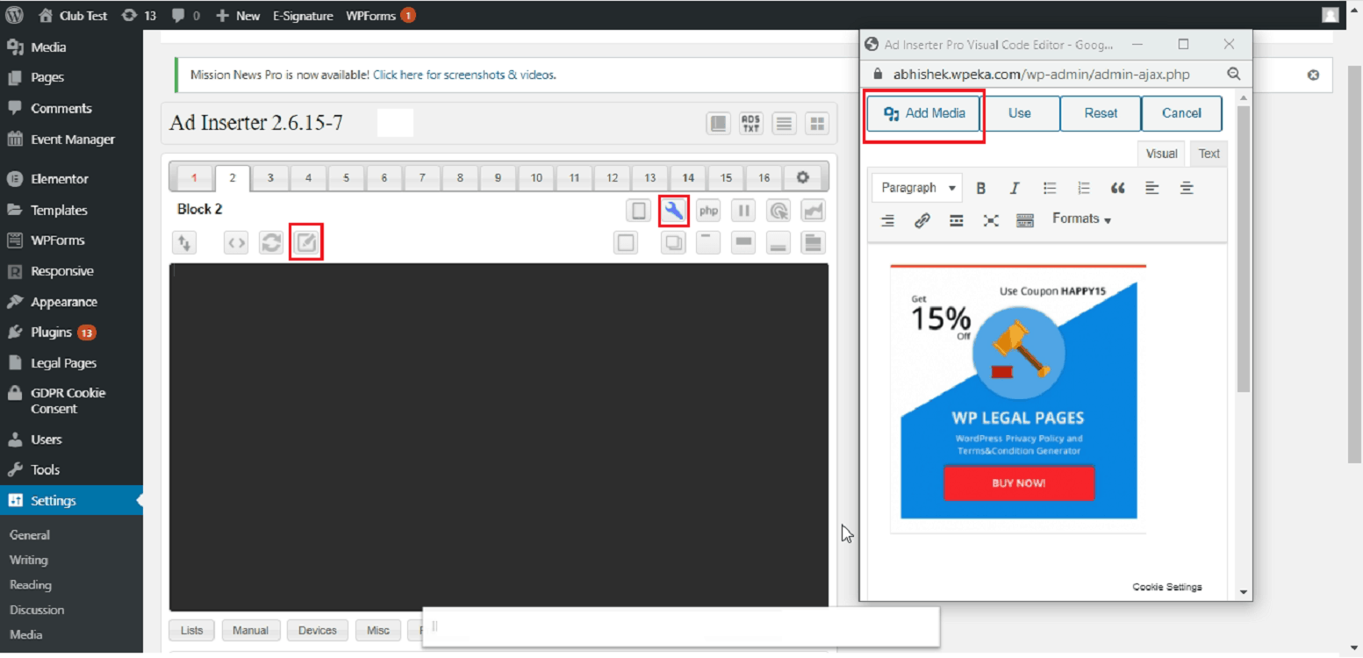Viewport: 1363px width, 658px height.
Task: Click the code brackets icon
Action: click(x=236, y=243)
